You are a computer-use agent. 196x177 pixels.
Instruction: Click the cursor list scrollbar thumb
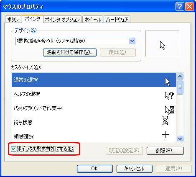pyautogui.click(x=180, y=87)
